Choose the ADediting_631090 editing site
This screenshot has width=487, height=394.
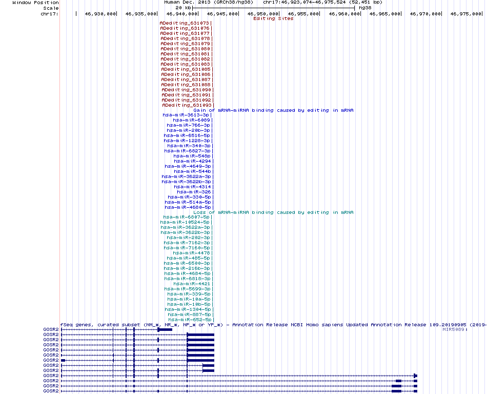point(187,90)
